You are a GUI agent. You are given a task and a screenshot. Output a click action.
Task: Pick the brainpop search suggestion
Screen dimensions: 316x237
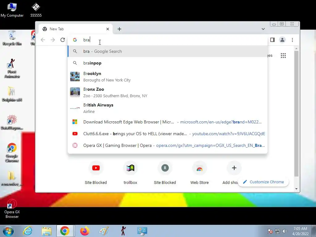tap(168, 63)
